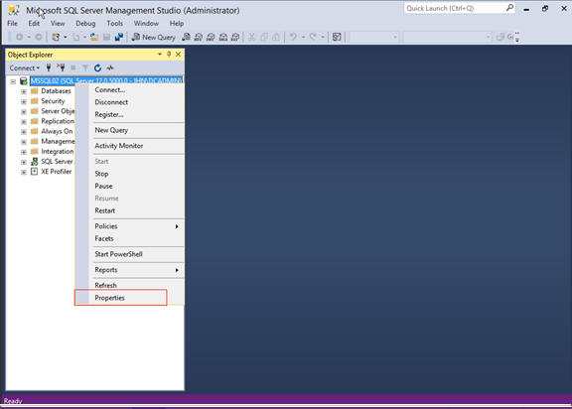Click the Open File folder icon in toolbar

coord(94,37)
